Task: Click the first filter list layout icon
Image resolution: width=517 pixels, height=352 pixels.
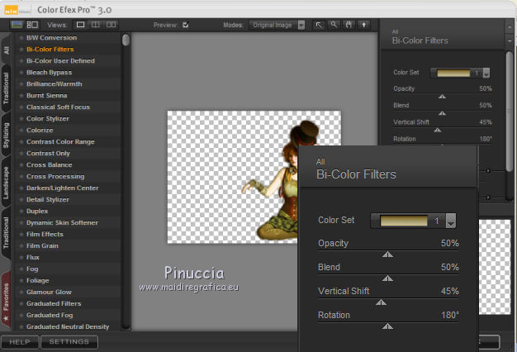Action: 17,25
